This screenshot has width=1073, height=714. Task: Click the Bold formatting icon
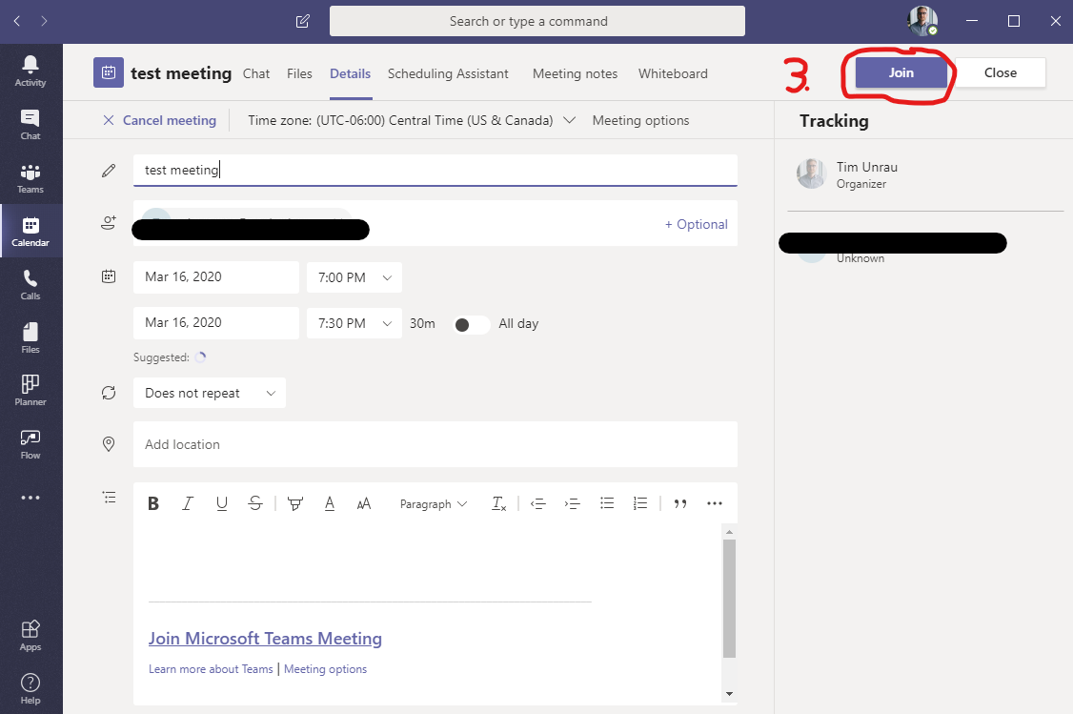point(153,504)
